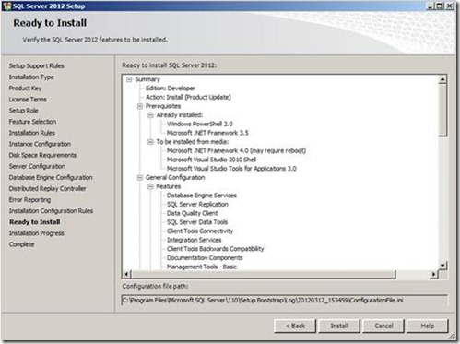This screenshot has width=460, height=344.
Task: Select the Client Tools Connectivity feature
Action: tap(200, 231)
